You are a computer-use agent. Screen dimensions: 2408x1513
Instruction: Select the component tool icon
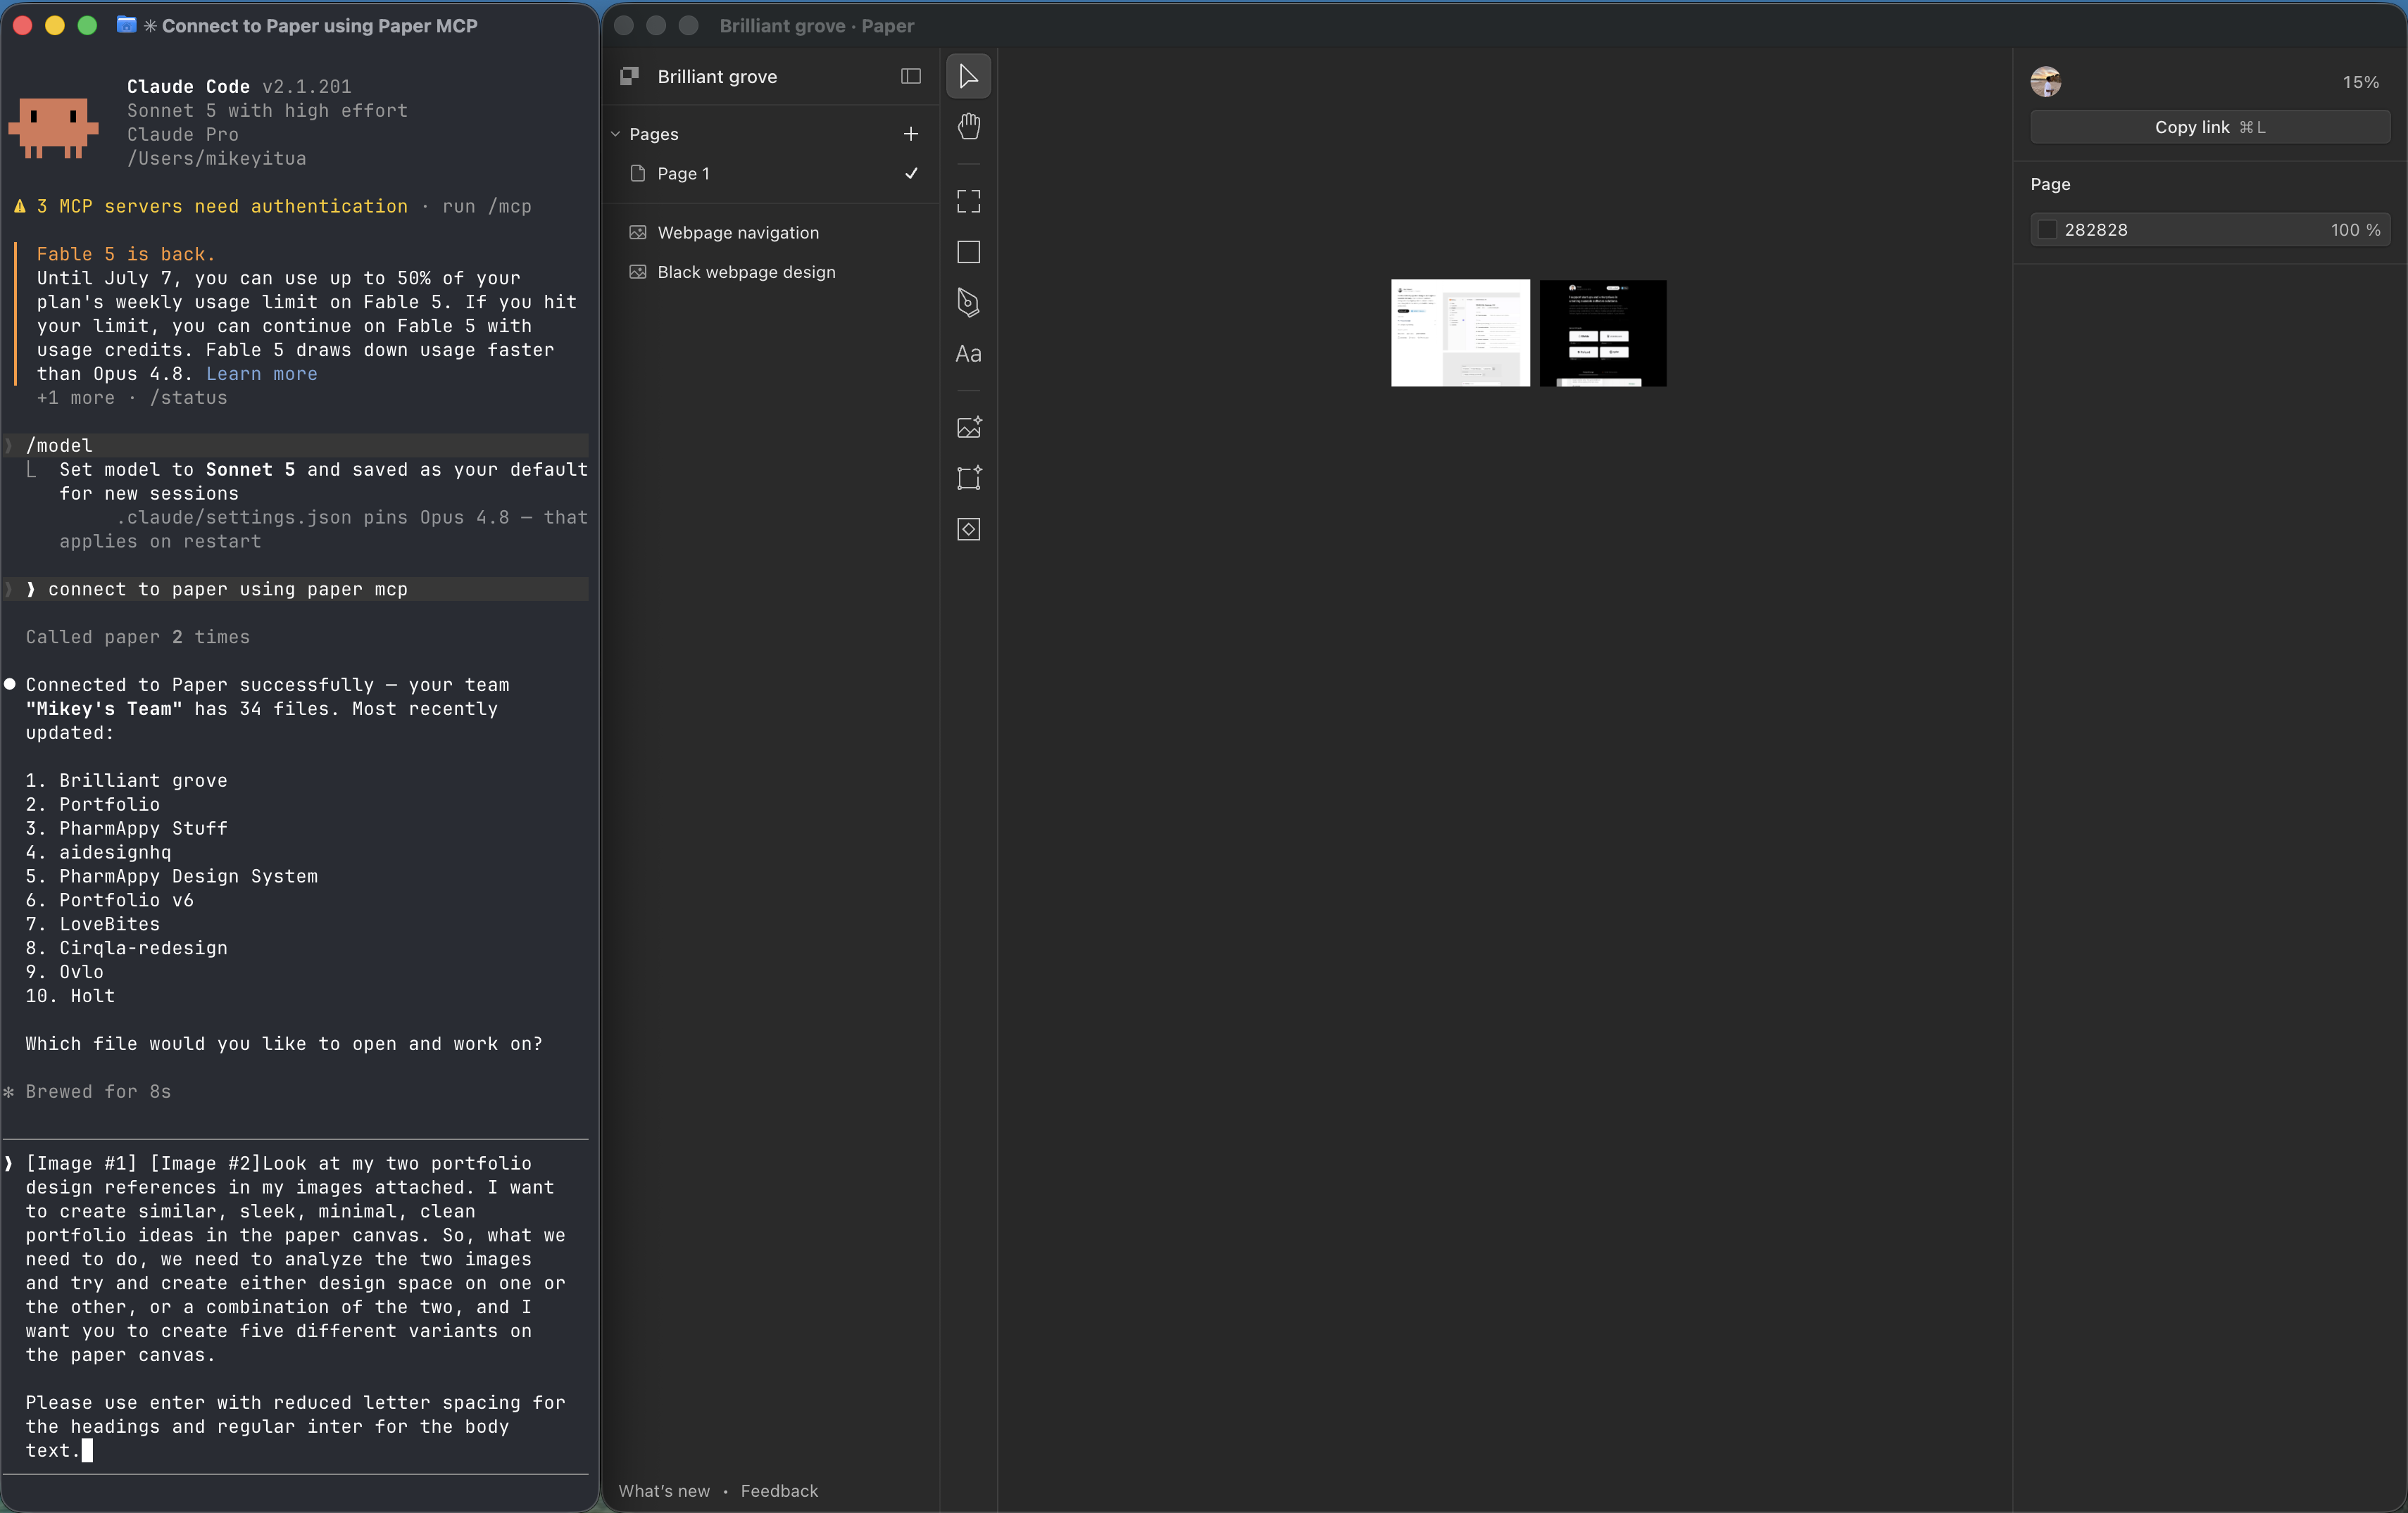pyautogui.click(x=968, y=530)
